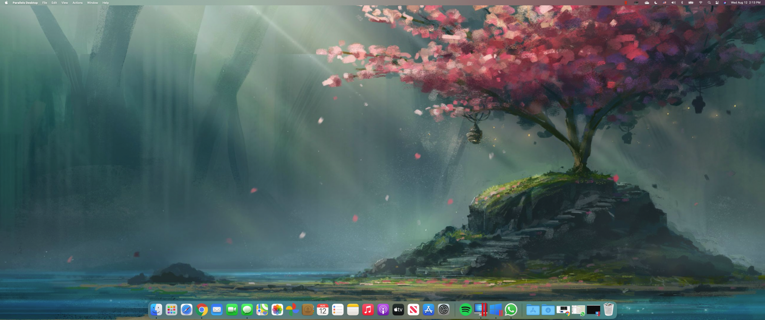Launch Music app from the Dock

(x=368, y=310)
